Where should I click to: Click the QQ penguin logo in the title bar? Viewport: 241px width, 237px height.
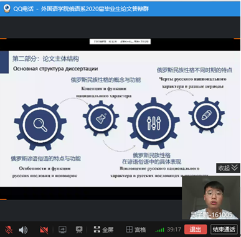7,8
